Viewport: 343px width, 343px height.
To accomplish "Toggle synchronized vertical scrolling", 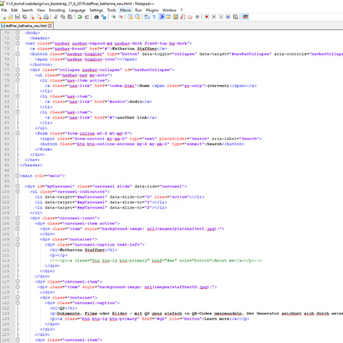I will [x=130, y=17].
